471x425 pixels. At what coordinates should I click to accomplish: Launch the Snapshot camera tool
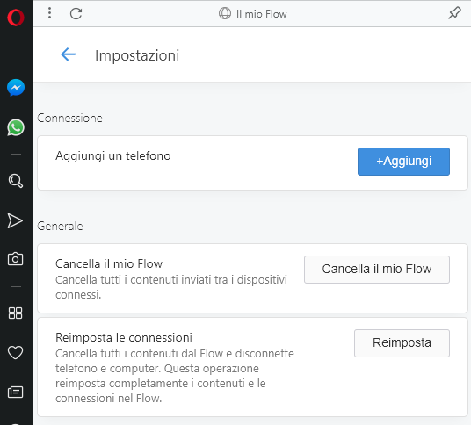click(15, 259)
